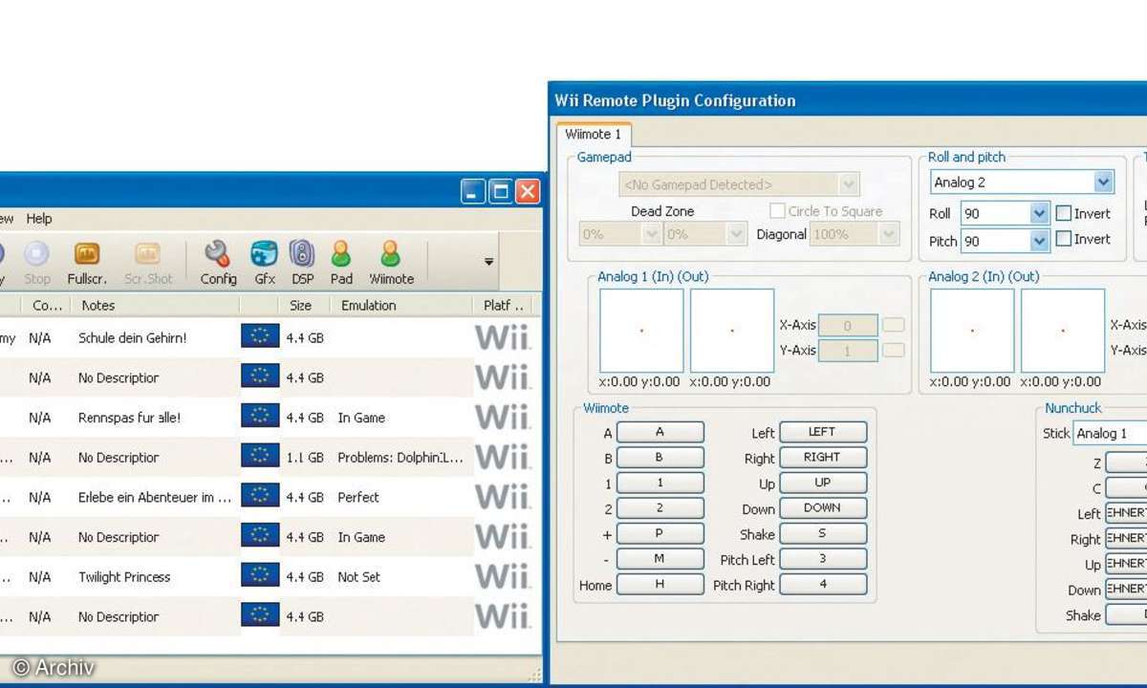
Task: Sort game list by Size column
Action: pos(300,306)
